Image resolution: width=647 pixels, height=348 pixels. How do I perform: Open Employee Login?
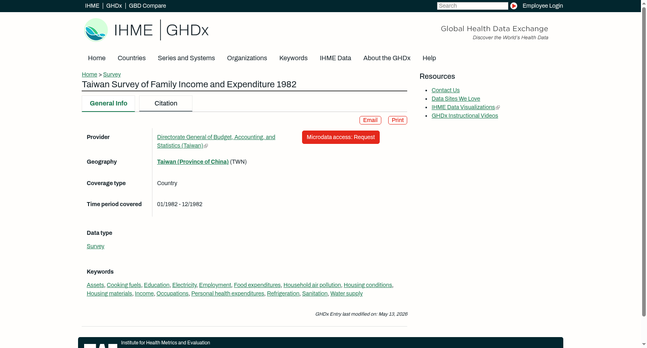click(x=543, y=6)
